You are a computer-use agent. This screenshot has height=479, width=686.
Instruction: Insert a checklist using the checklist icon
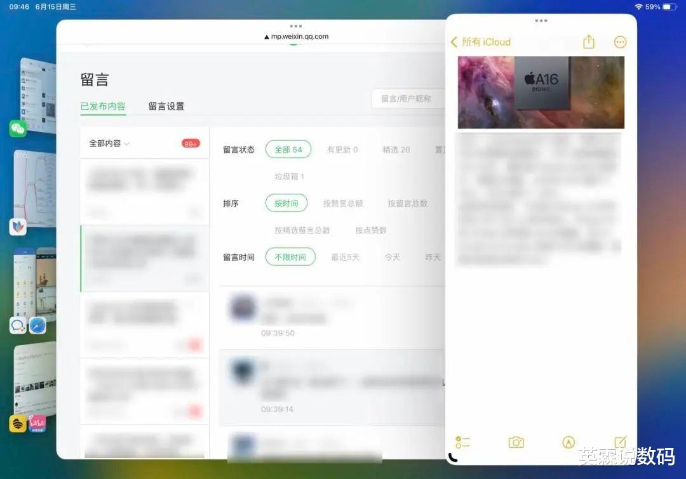coord(463,442)
